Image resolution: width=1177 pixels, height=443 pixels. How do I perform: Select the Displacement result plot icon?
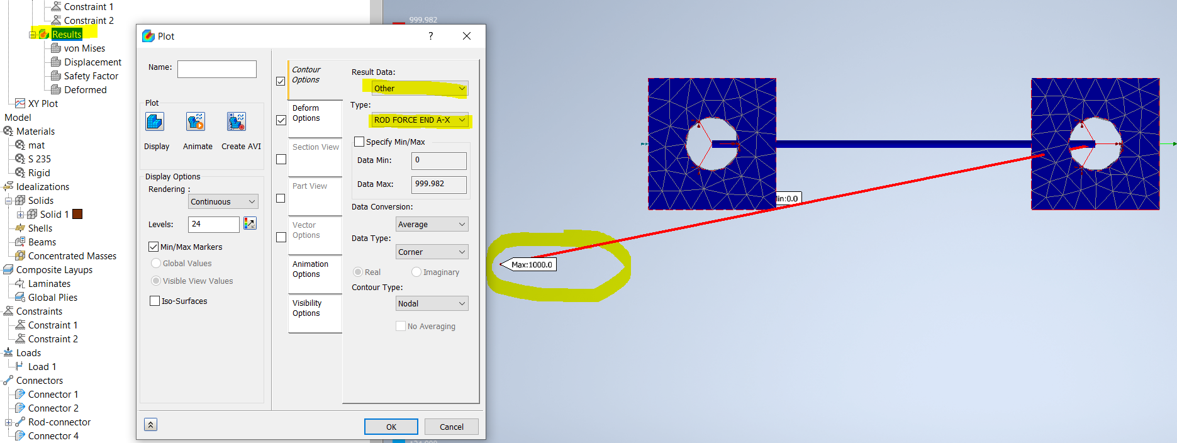click(x=56, y=62)
